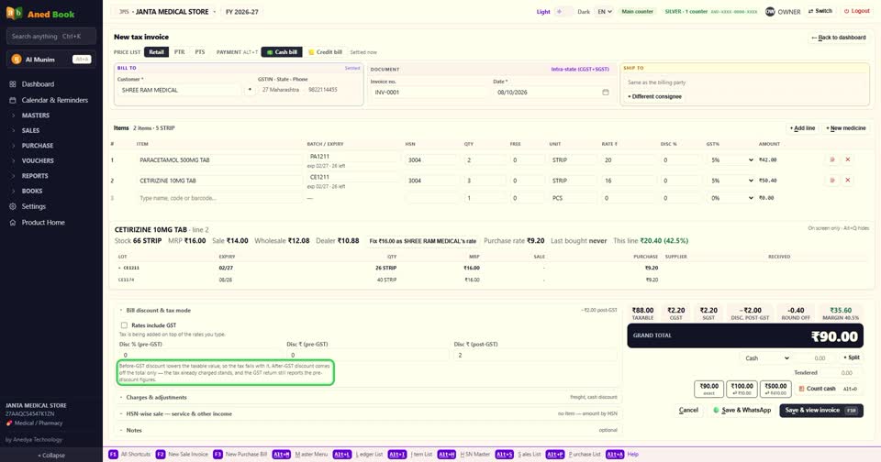Screen dimensions: 881x462
Task: Open the Dashboard sidebar icon
Action: (12, 84)
